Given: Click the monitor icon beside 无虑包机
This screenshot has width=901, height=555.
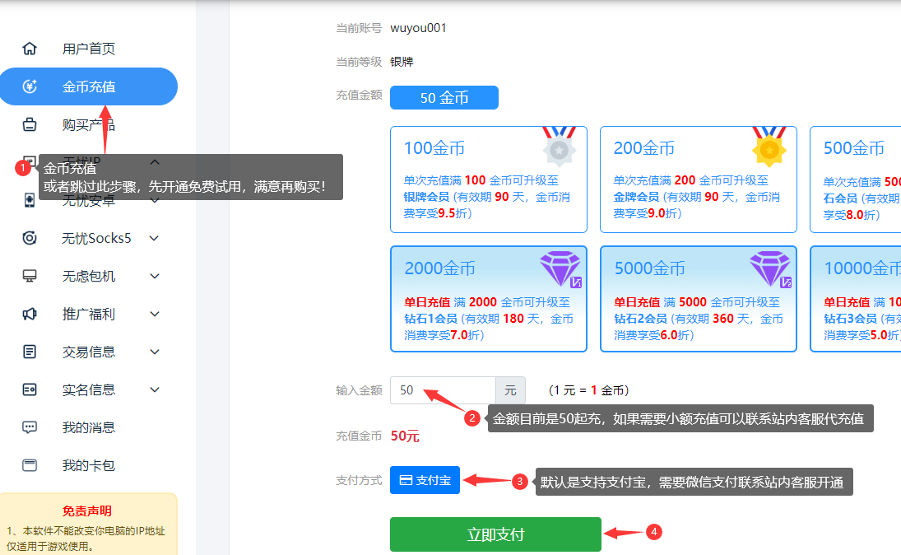Looking at the screenshot, I should tap(30, 276).
